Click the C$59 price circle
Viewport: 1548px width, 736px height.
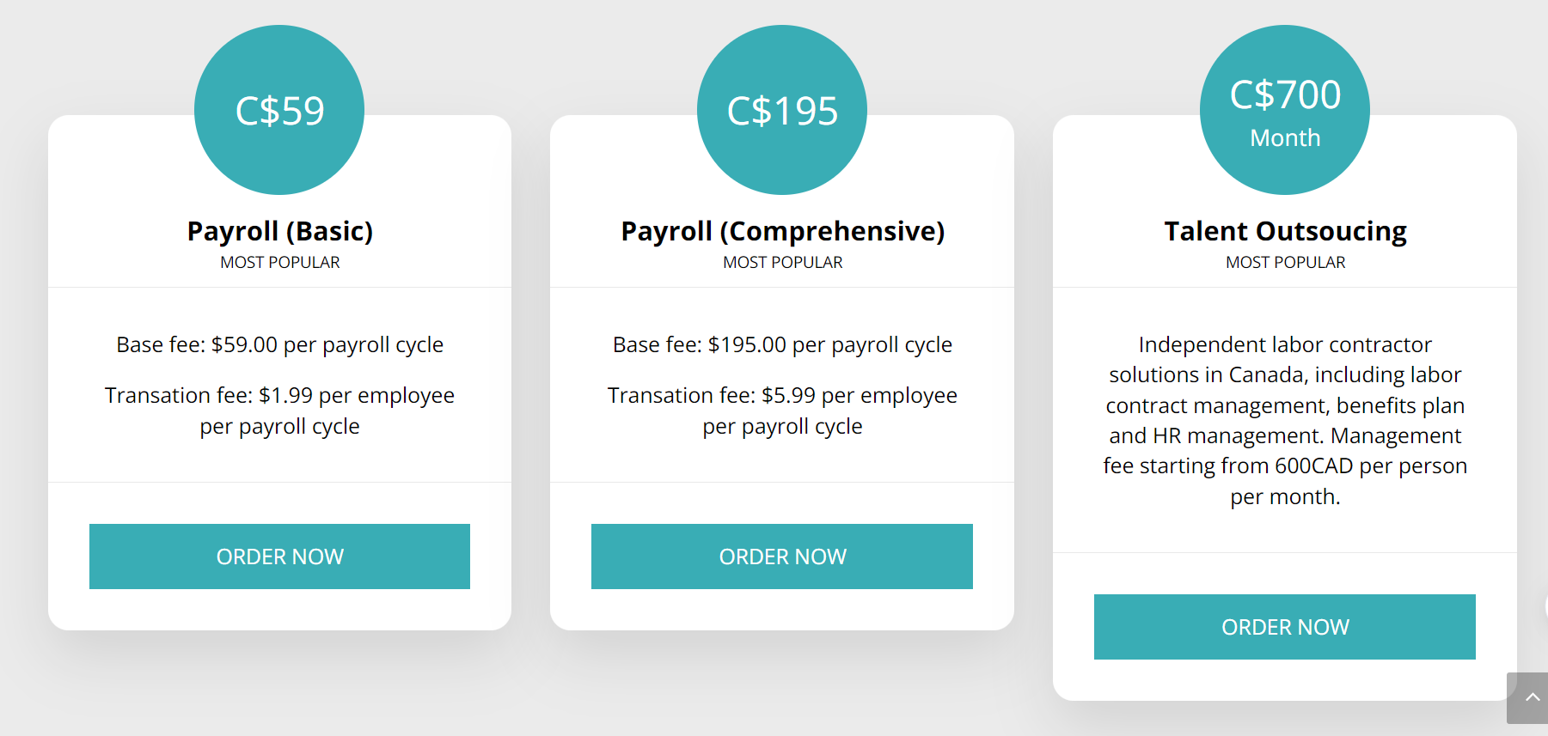point(279,110)
